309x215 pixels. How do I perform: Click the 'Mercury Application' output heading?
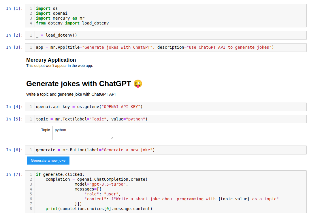point(51,60)
